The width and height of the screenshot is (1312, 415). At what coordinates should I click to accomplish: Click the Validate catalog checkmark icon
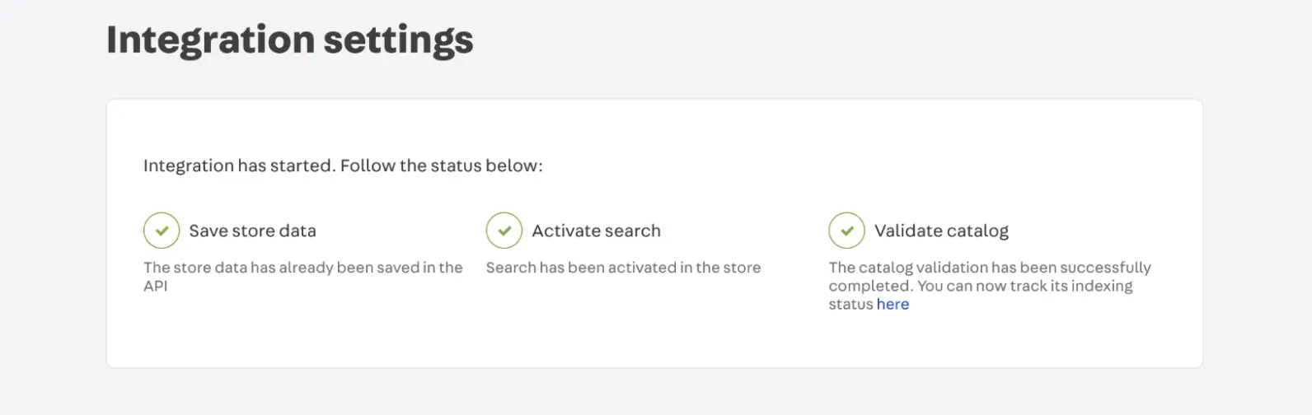click(846, 231)
